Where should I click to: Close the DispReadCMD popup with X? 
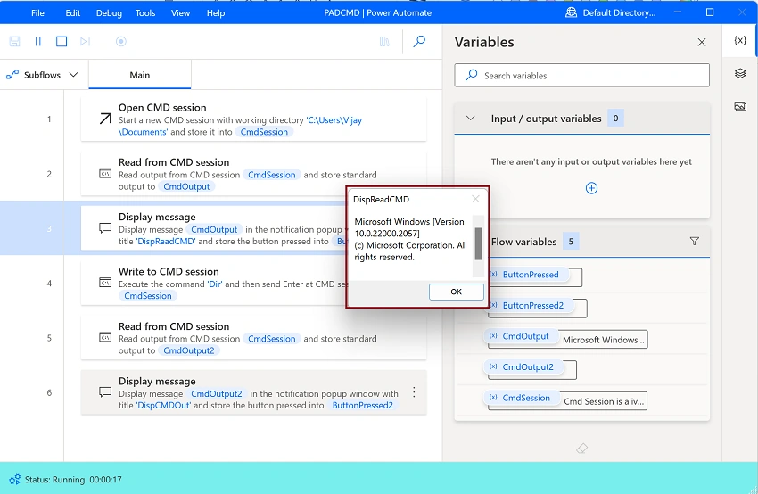pos(475,199)
